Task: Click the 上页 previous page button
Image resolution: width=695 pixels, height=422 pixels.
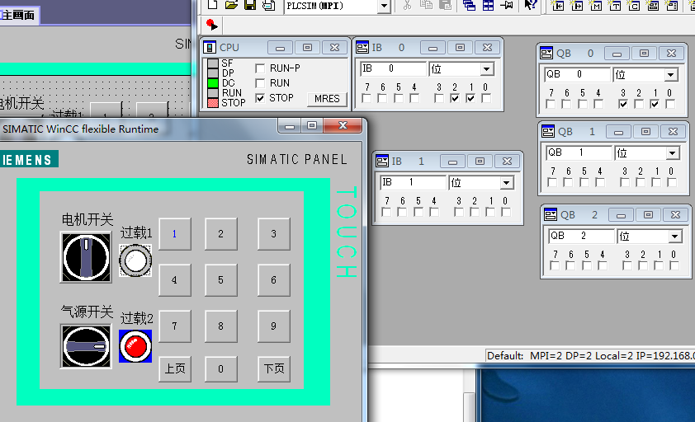Action: [175, 369]
